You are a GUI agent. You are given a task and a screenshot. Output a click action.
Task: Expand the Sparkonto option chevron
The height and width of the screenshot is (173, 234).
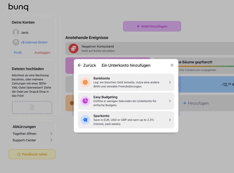coord(170,120)
